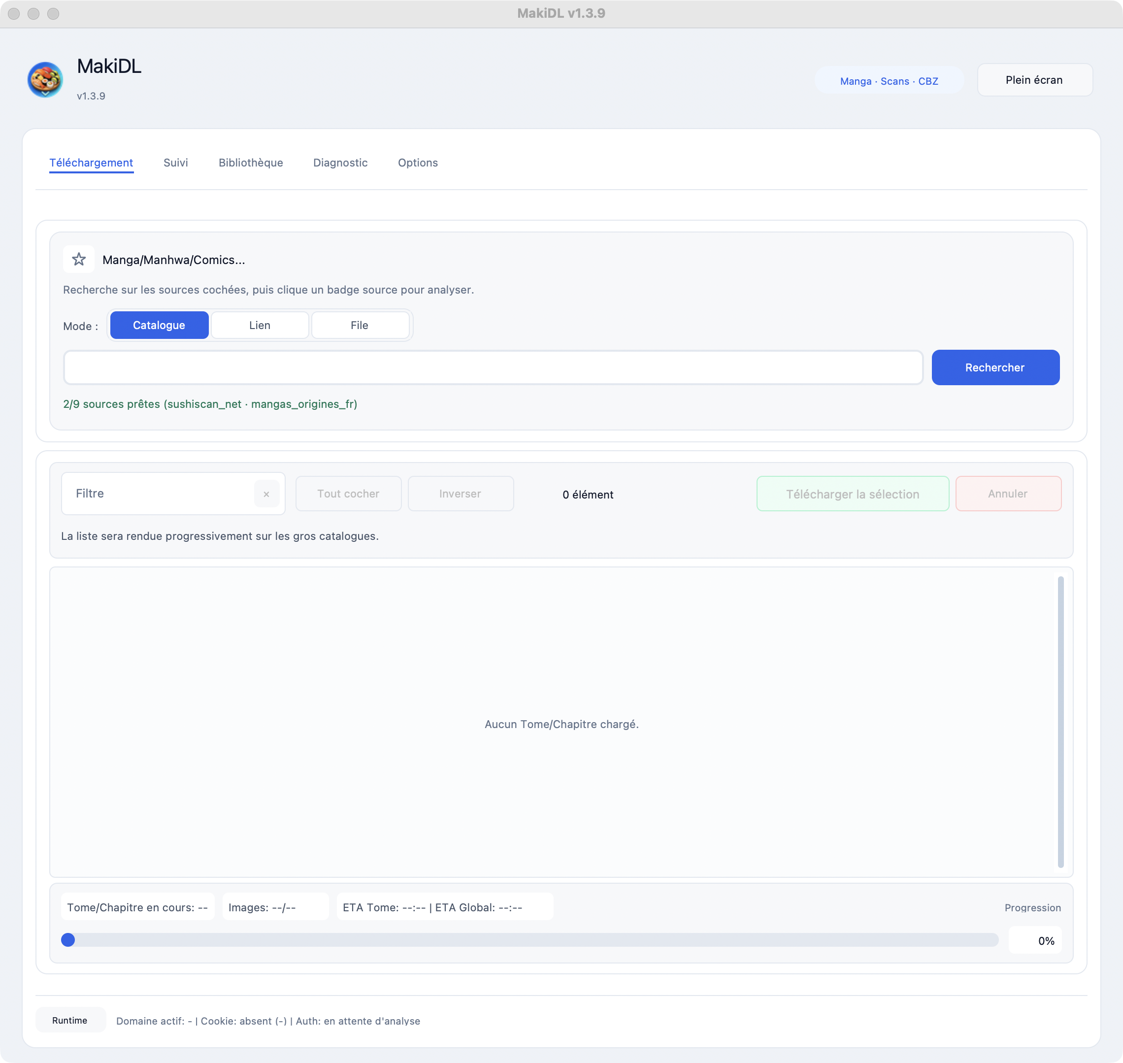The width and height of the screenshot is (1123, 1063).
Task: Click the 'Domaine actif' status line
Action: [268, 1021]
